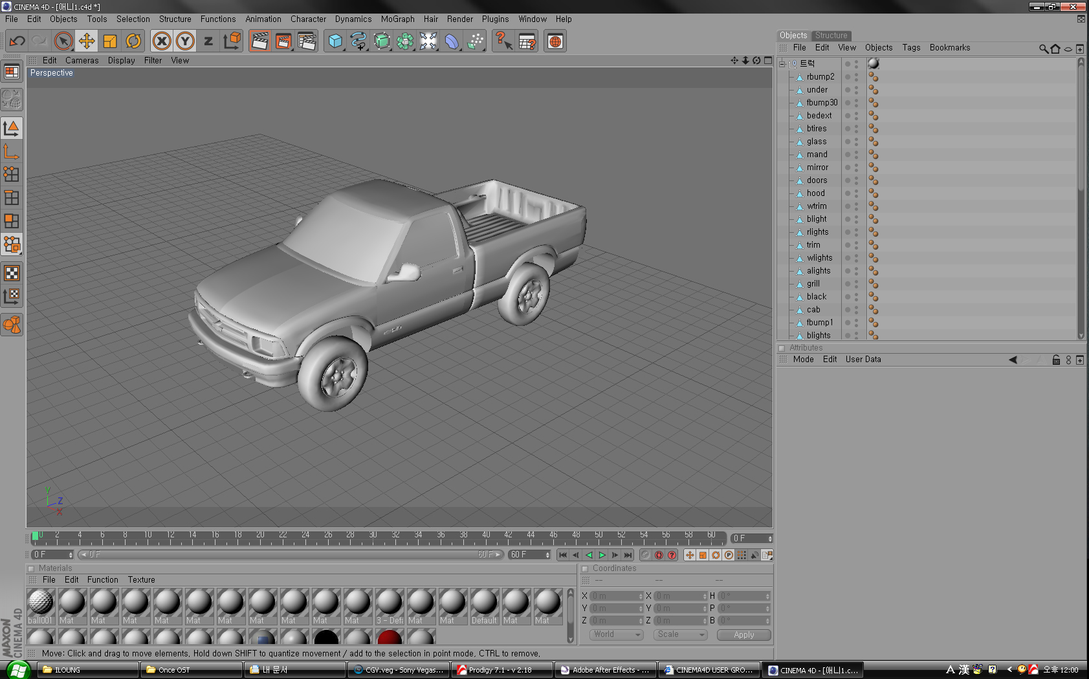Open the Scale mode dropdown
This screenshot has height=679, width=1089.
pos(681,635)
